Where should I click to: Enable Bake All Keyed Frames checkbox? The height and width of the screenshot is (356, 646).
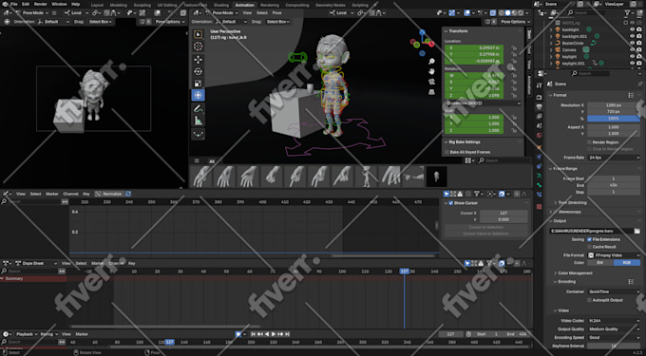click(x=446, y=152)
